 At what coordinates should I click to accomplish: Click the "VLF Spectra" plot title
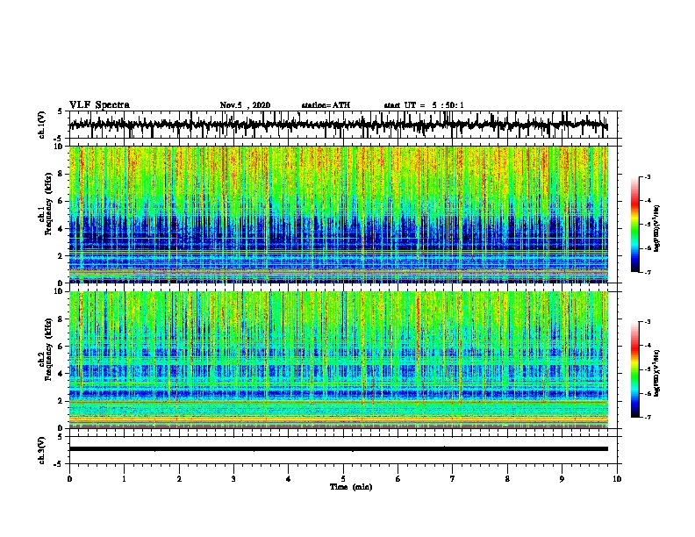(x=99, y=105)
